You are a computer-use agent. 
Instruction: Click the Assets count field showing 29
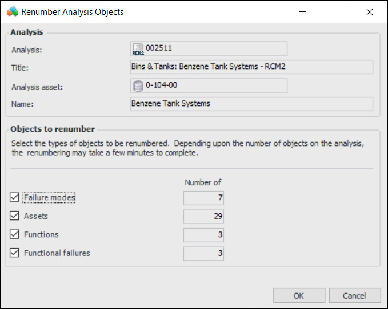[203, 217]
